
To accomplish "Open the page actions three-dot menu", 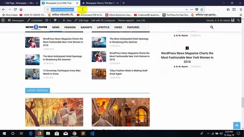I will (x=192, y=10).
